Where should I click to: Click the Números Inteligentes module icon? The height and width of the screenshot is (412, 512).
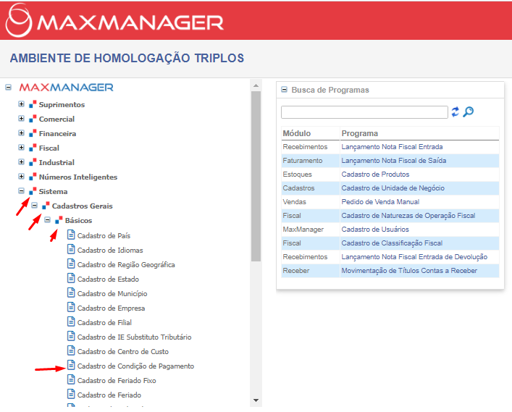click(x=33, y=177)
